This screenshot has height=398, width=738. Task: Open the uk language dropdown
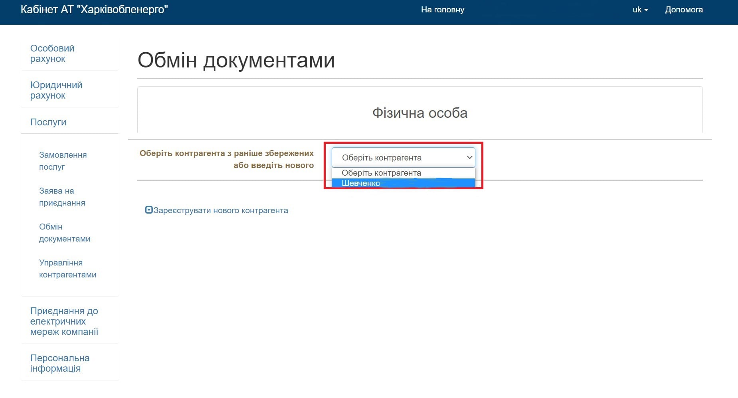click(640, 10)
